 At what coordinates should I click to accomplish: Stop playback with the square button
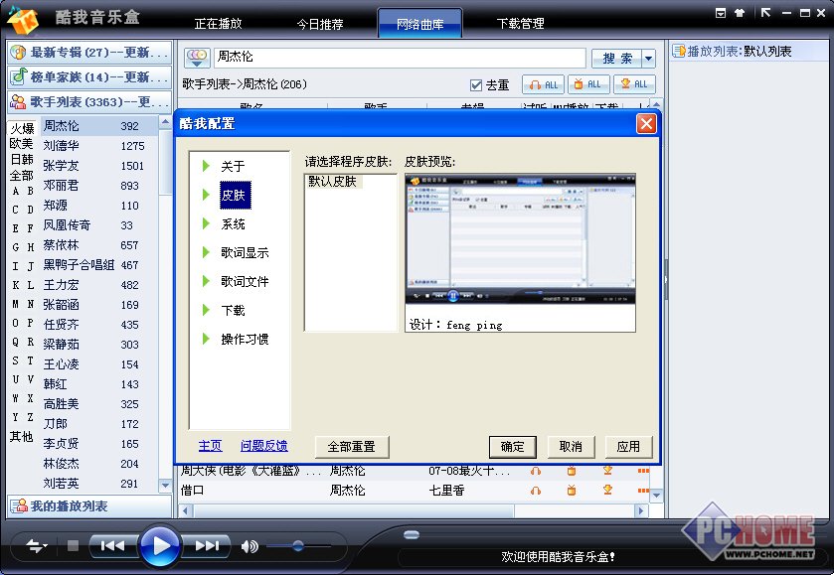pos(73,546)
